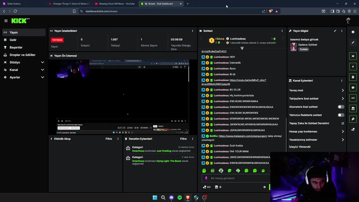Image resolution: width=359 pixels, height=202 pixels.
Task: Open Kanal Eylemleri three-dot menu
Action: click(x=342, y=81)
